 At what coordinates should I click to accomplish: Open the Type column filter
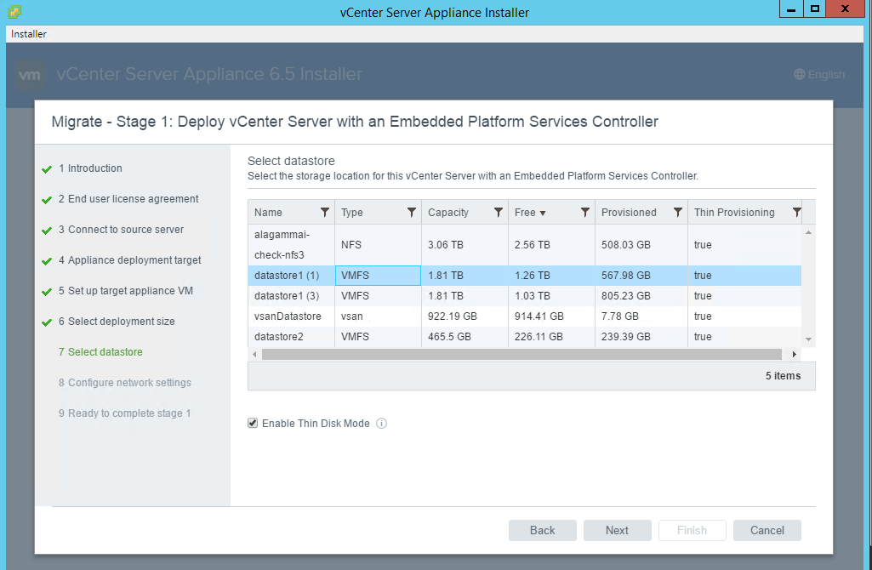tap(412, 212)
